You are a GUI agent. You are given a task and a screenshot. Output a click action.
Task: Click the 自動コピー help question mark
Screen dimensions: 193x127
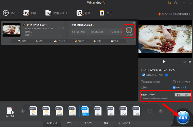(x=186, y=87)
